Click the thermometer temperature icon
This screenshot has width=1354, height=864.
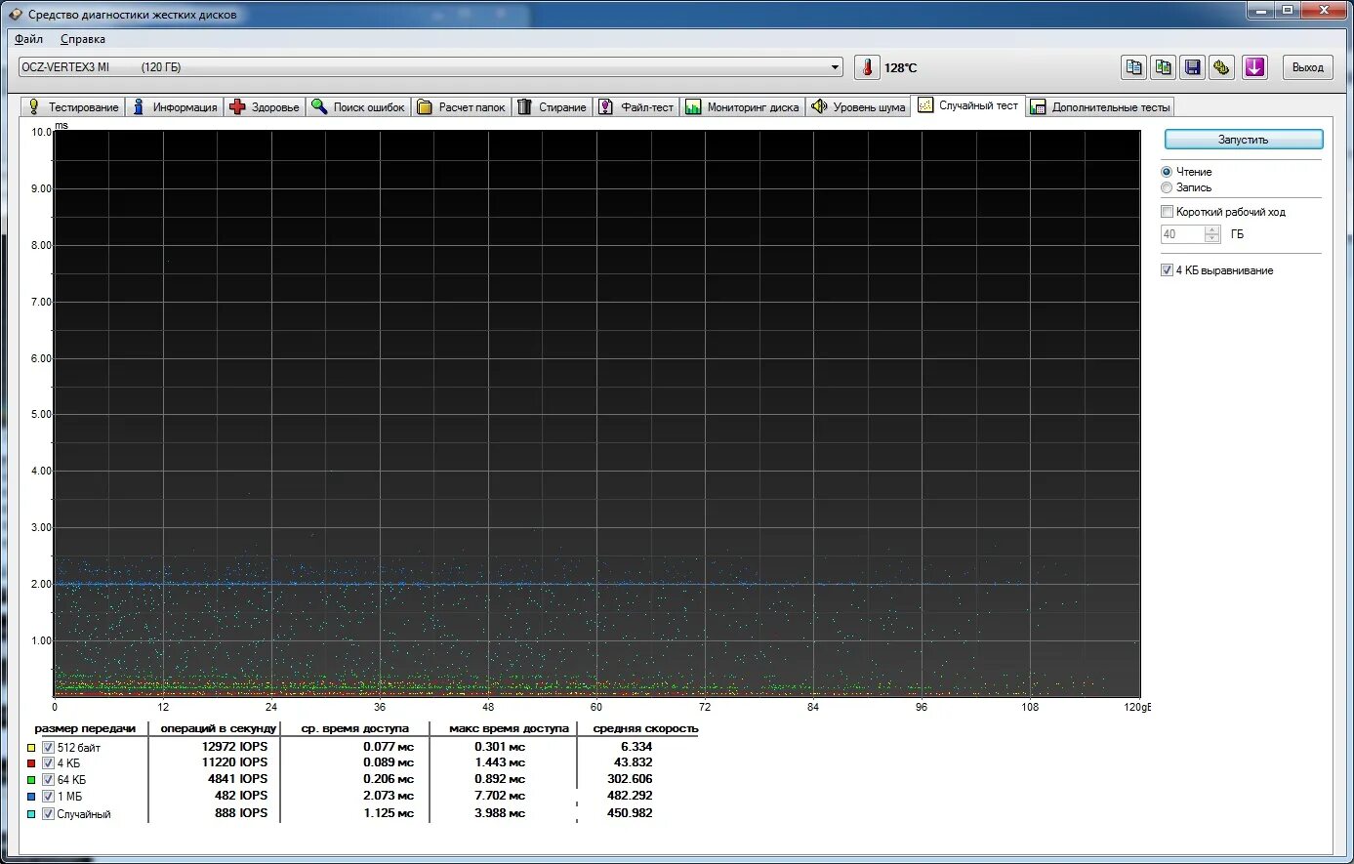click(x=867, y=67)
